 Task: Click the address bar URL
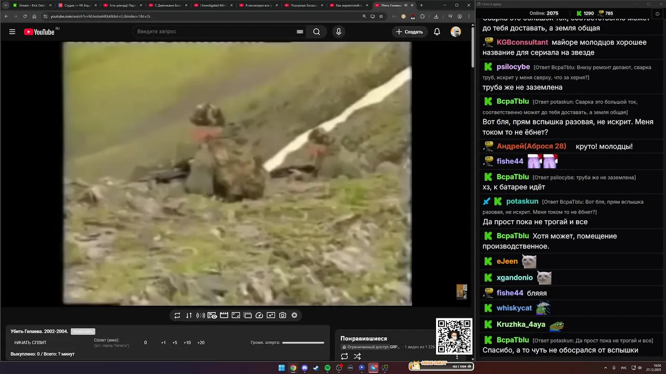100,16
